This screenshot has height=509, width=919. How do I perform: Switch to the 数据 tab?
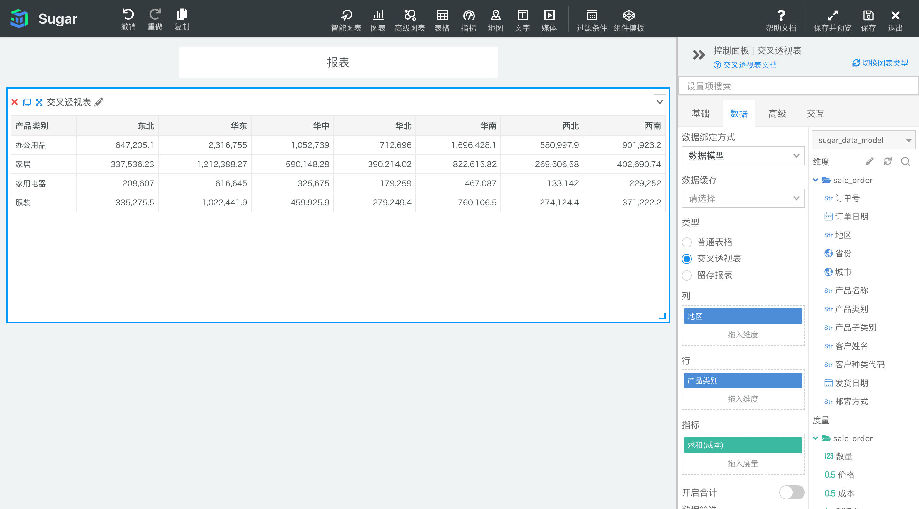[x=738, y=114]
